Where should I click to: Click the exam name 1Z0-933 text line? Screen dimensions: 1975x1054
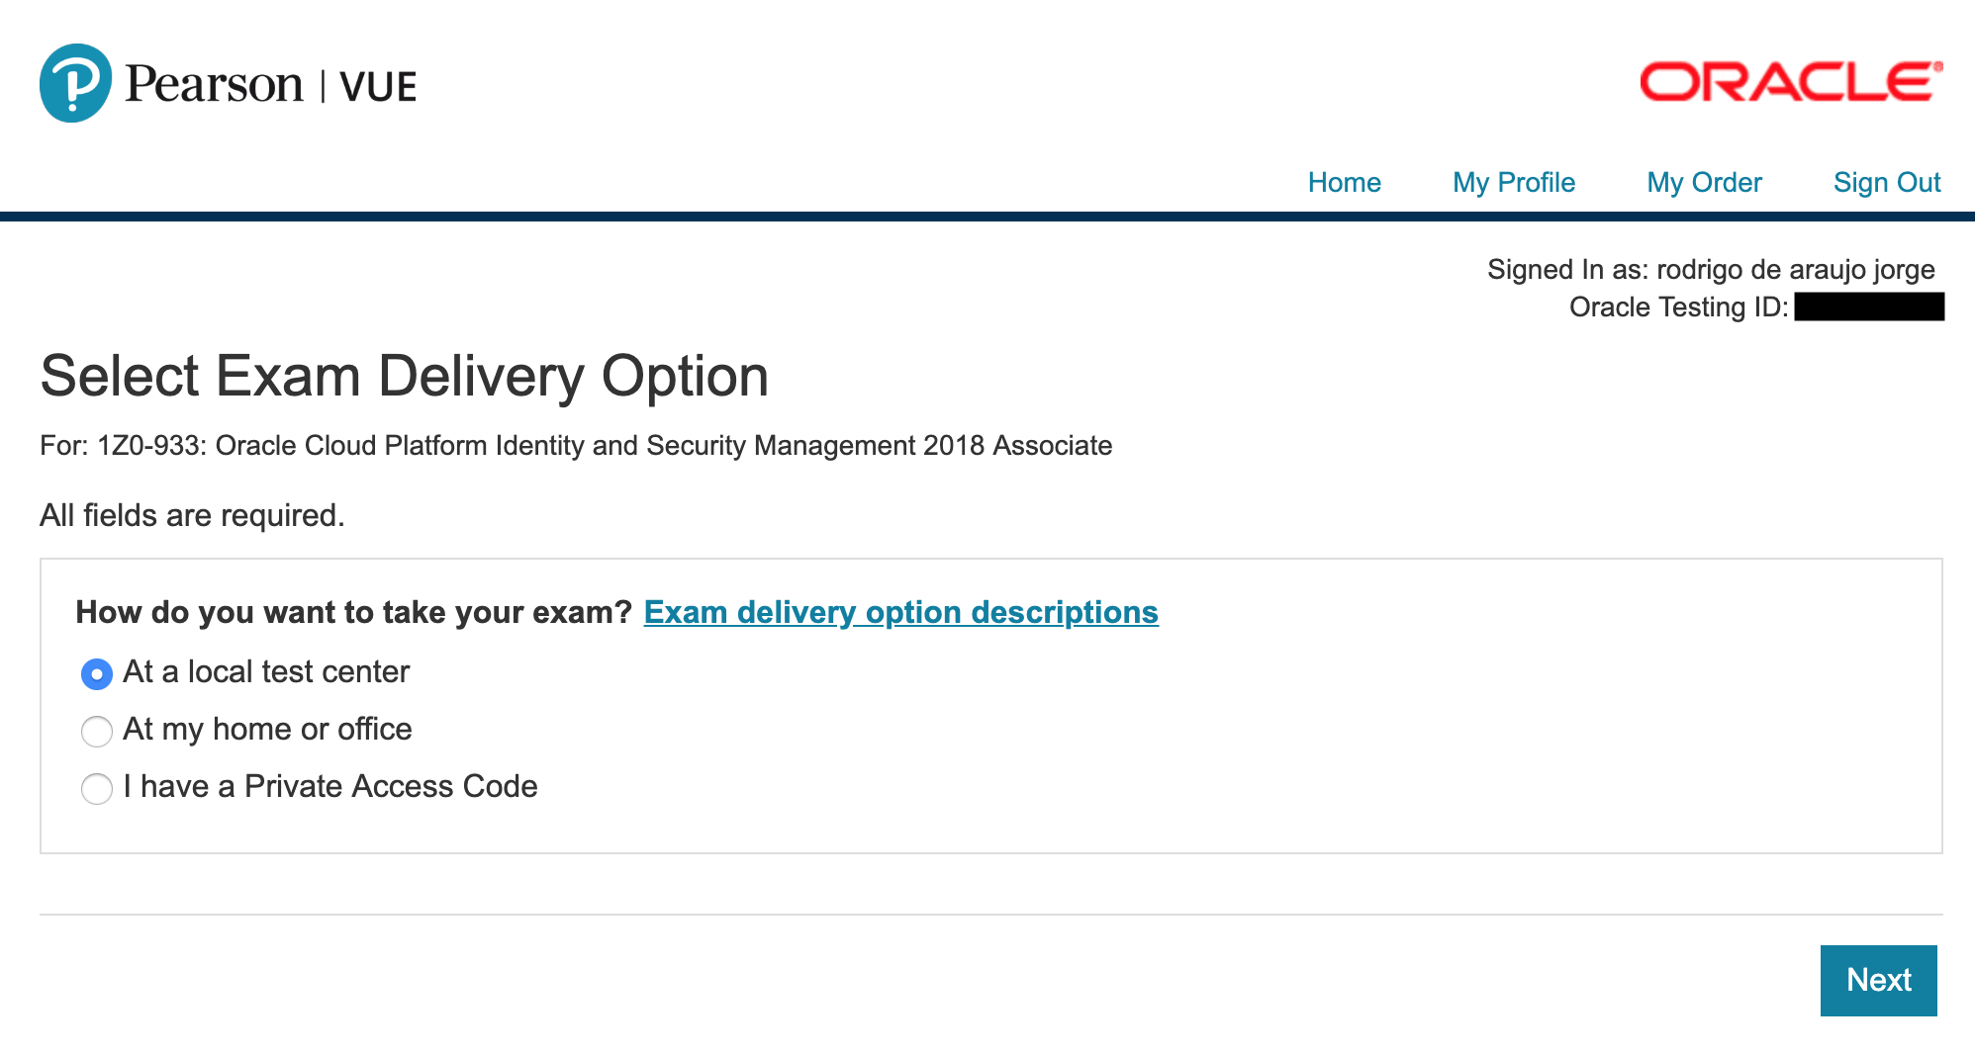[576, 445]
